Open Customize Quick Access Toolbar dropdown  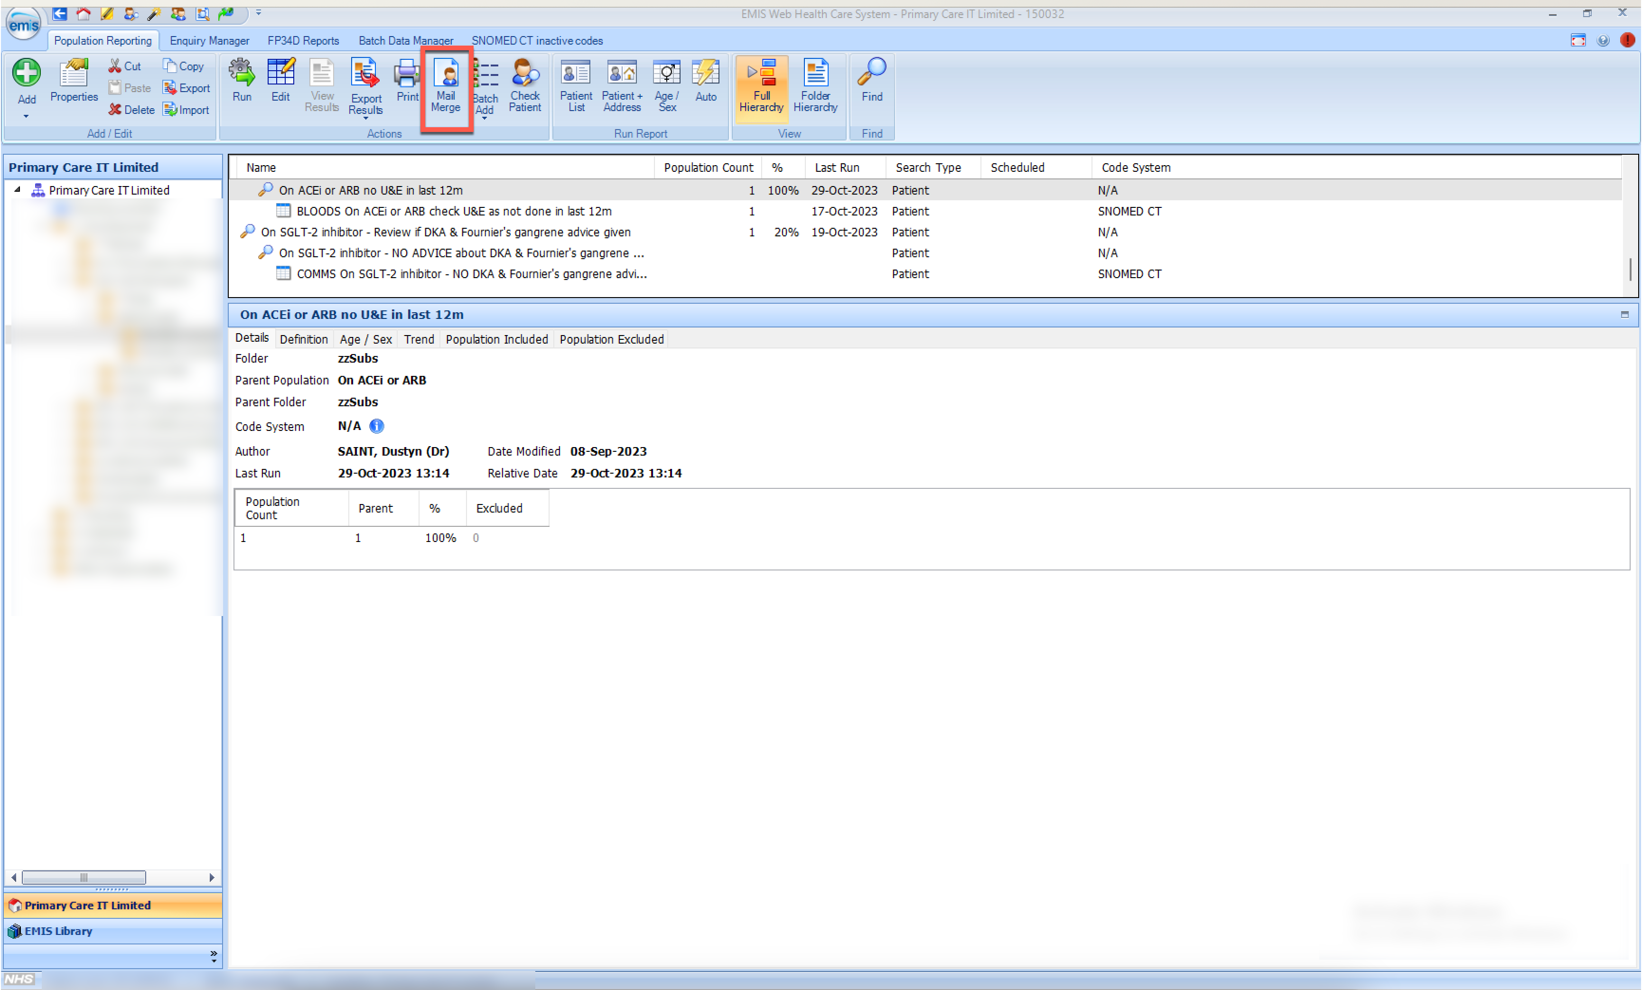(x=259, y=13)
